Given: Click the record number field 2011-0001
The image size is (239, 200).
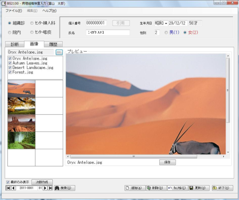Looking at the screenshot, I should (x=26, y=188).
